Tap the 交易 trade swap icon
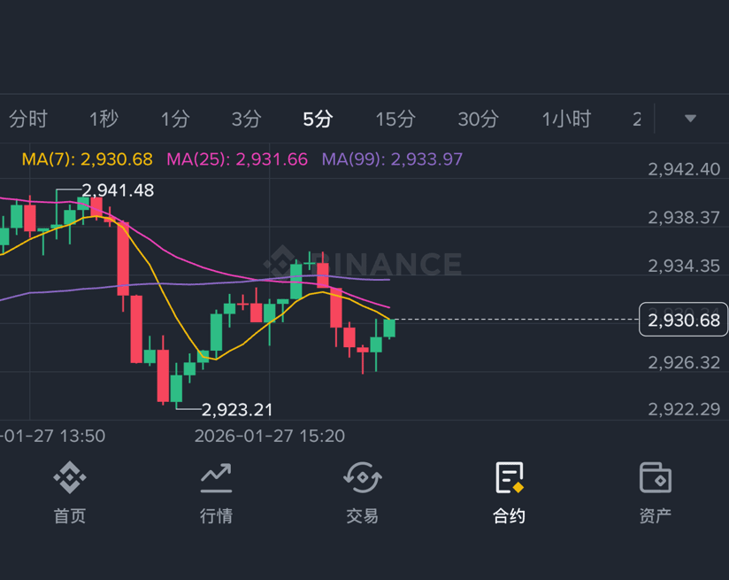The height and width of the screenshot is (580, 729). click(363, 477)
